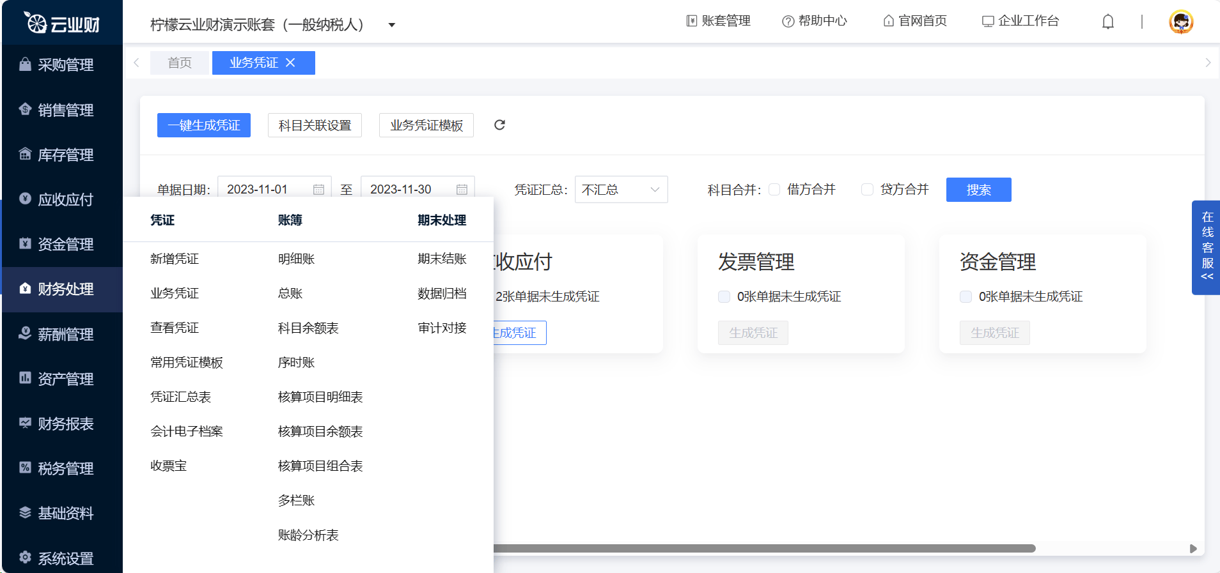This screenshot has height=573, width=1220.
Task: Open 会计电子档案 menu entry
Action: click(x=187, y=431)
